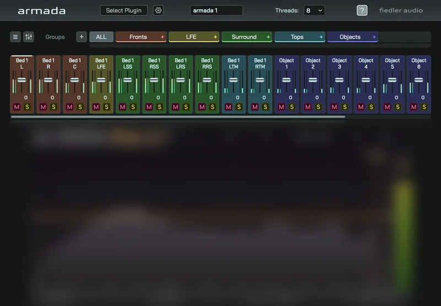The width and height of the screenshot is (441, 306).
Task: Click the armada 1 instance name field
Action: point(216,10)
